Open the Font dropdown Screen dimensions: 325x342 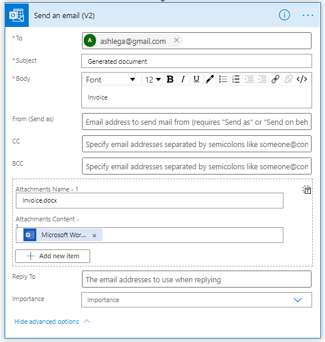pyautogui.click(x=111, y=80)
